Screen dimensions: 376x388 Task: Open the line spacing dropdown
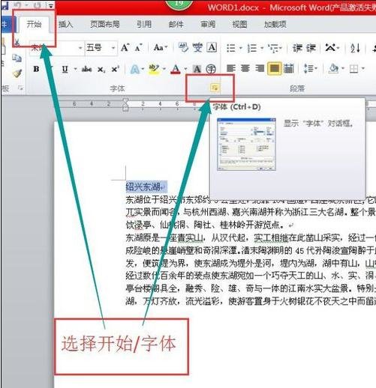(310, 68)
